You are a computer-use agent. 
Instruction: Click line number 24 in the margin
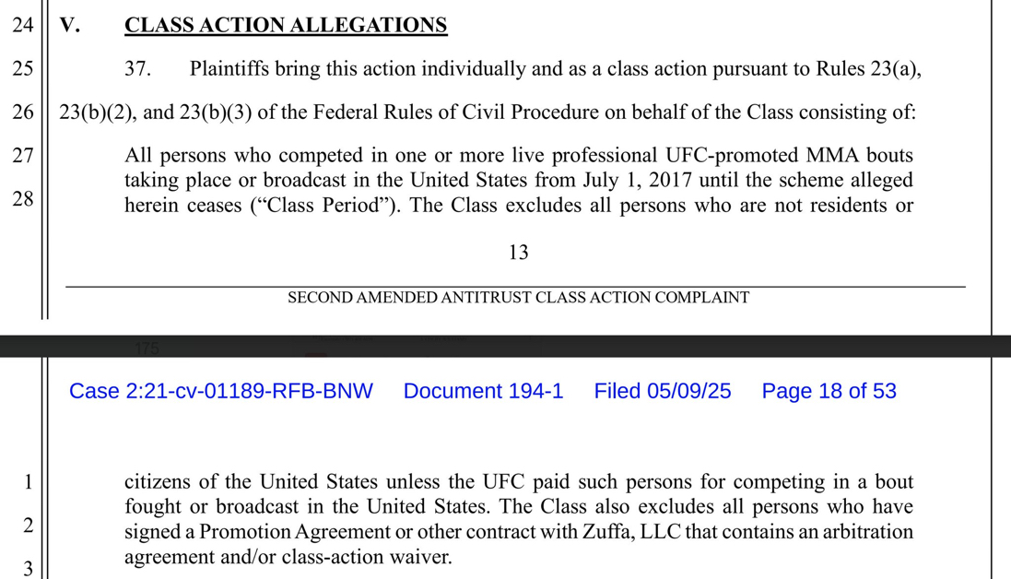point(23,26)
